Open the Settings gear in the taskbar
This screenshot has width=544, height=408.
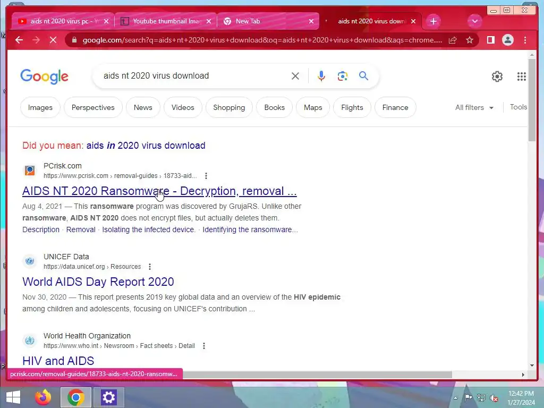click(x=108, y=397)
